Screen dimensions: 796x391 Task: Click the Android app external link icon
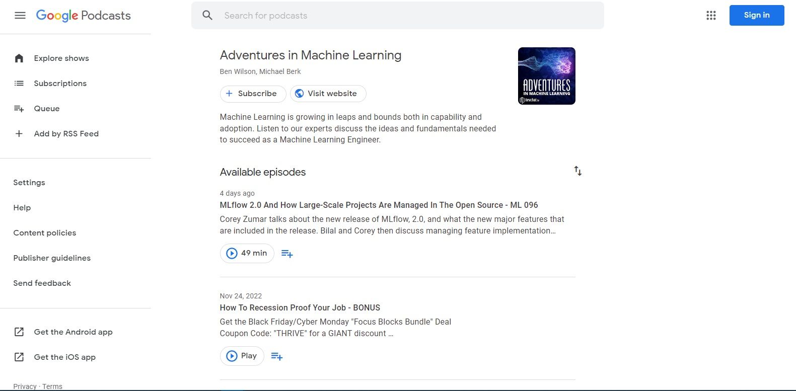tap(19, 332)
